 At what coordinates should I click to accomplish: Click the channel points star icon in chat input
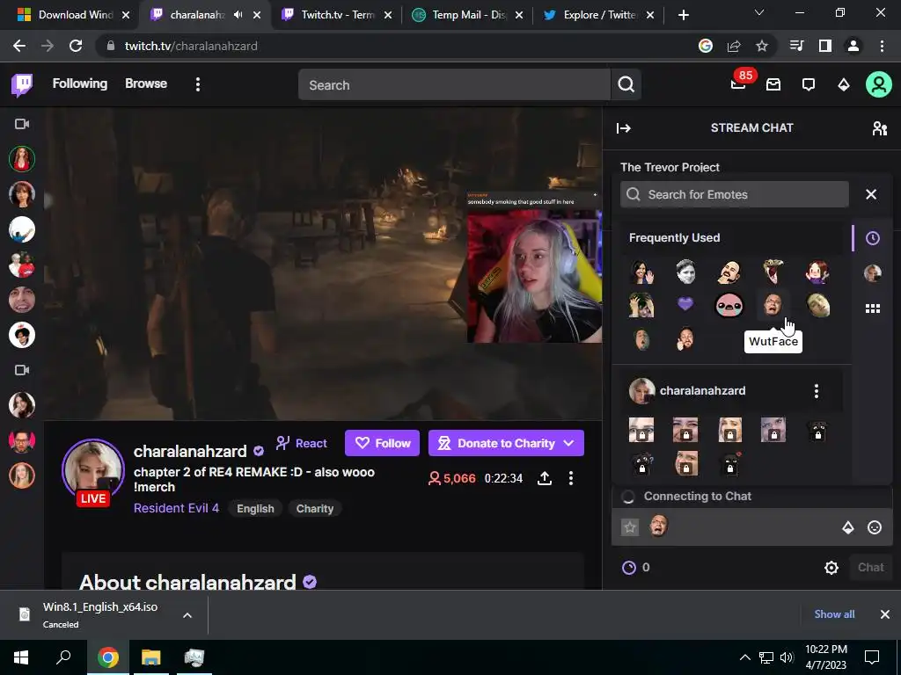point(630,527)
